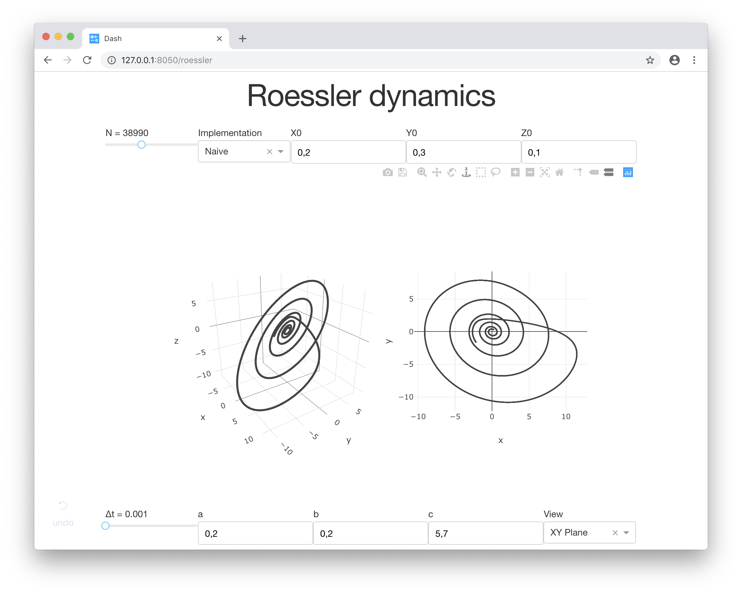Click the Zoom out minus icon
742x595 pixels.
coord(530,172)
